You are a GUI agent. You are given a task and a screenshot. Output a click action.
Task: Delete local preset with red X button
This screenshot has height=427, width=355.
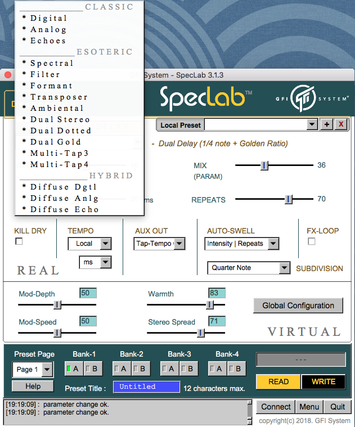(x=341, y=125)
